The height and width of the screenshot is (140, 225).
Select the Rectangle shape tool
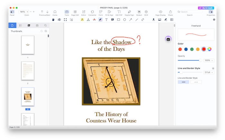pyautogui.click(x=119, y=20)
